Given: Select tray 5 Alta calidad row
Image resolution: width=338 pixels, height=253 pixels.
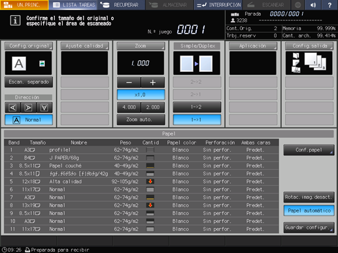Looking at the screenshot, I should 141,181.
